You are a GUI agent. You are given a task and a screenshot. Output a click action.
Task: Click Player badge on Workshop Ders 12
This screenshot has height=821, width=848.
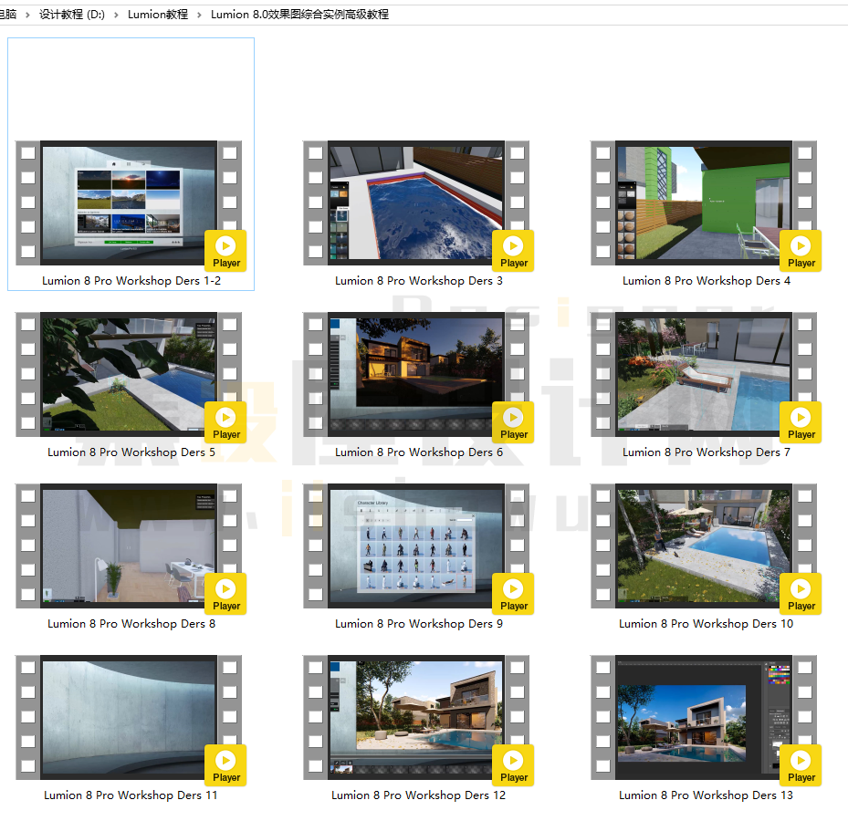[x=513, y=764]
